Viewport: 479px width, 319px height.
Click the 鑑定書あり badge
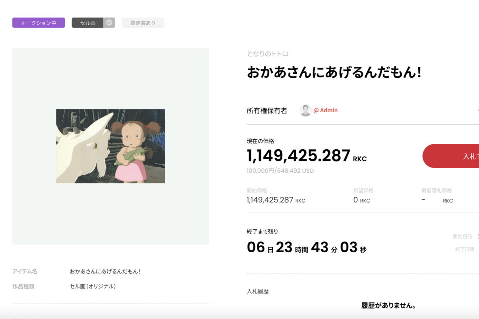point(143,23)
